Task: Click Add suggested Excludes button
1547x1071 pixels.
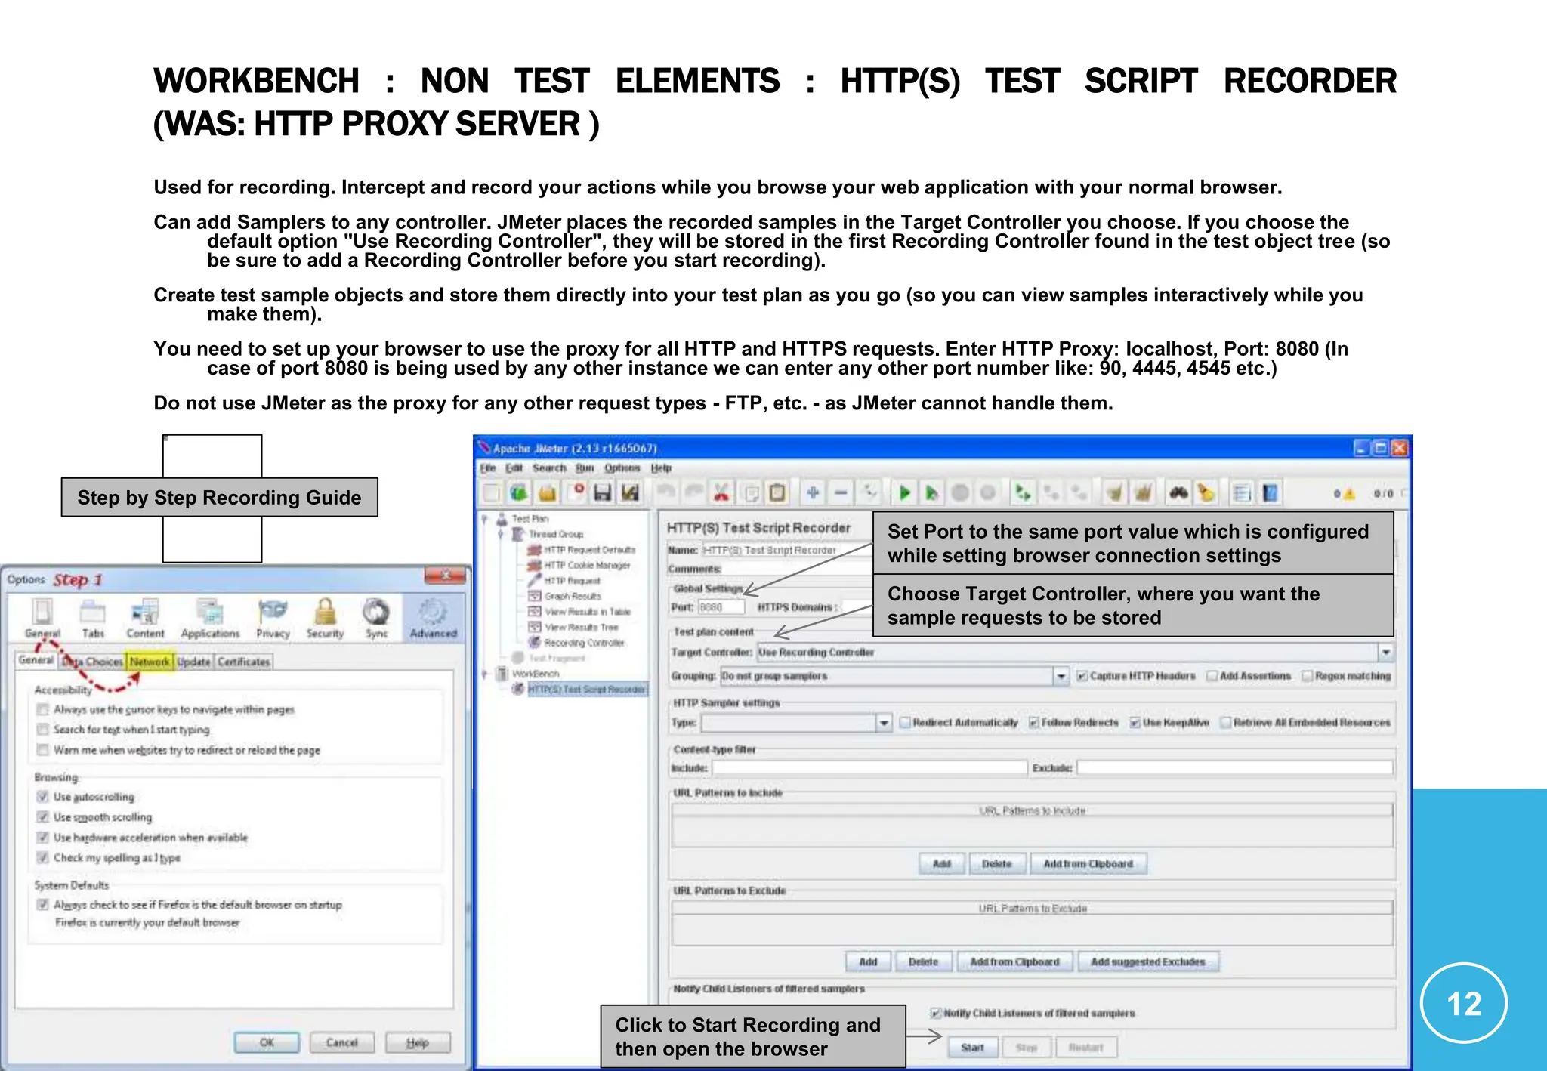Action: tap(1147, 962)
